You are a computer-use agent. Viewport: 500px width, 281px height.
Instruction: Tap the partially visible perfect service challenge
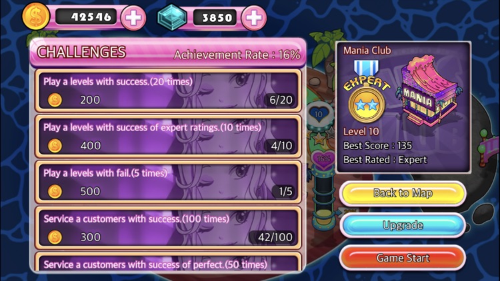[x=168, y=262]
